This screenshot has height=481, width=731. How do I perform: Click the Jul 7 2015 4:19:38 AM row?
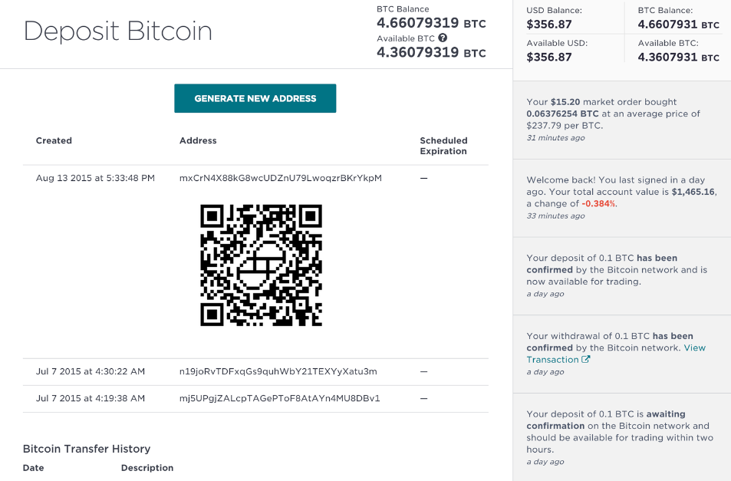[255, 398]
